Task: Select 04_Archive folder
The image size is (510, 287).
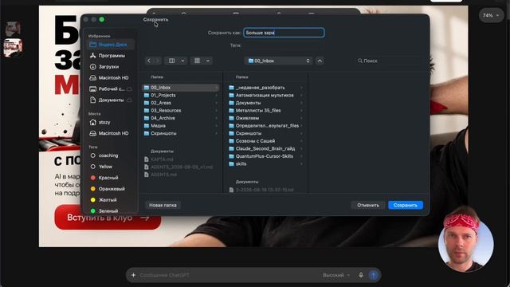Action: pos(181,118)
